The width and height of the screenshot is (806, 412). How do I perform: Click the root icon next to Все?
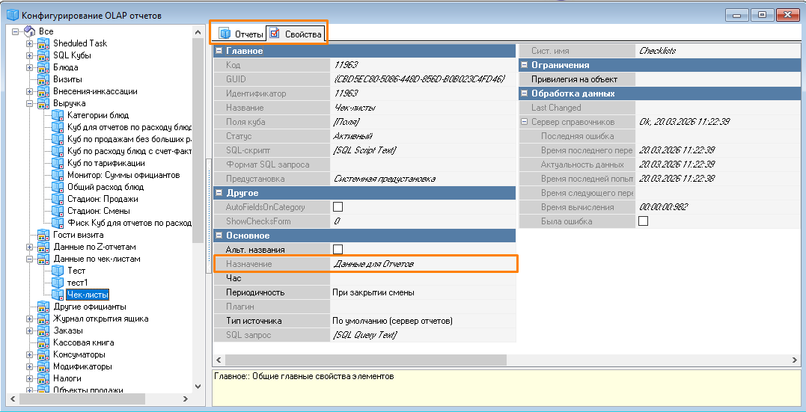click(30, 31)
